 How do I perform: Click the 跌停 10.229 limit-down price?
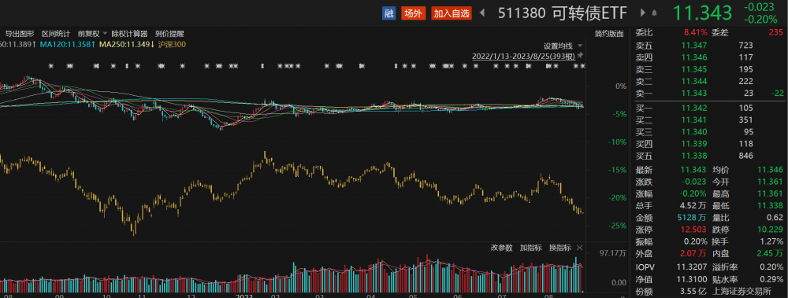[771, 229]
